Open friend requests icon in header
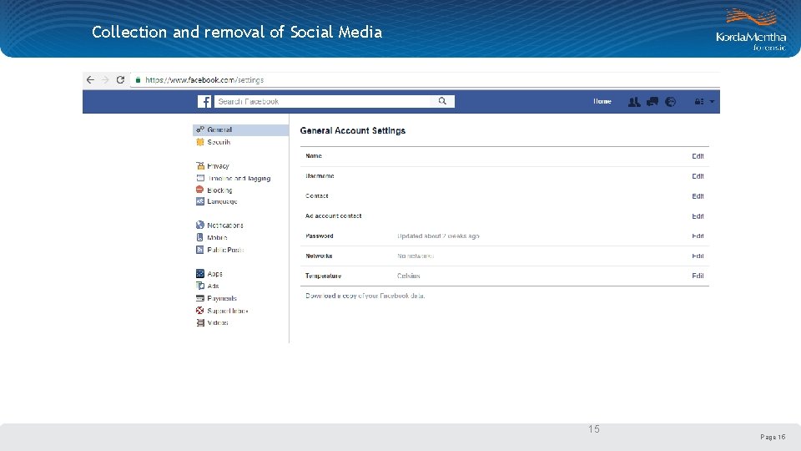 point(634,102)
